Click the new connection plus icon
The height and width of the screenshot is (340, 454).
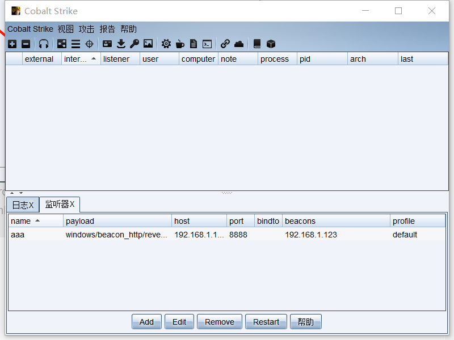coord(12,44)
